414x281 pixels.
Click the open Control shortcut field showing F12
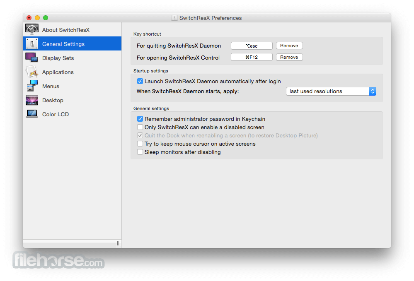(252, 57)
